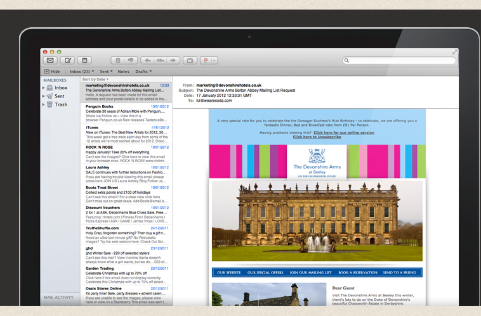Viewport: 481px width, 316px height.
Task: Switch to Notes in favorites bar
Action: point(123,72)
